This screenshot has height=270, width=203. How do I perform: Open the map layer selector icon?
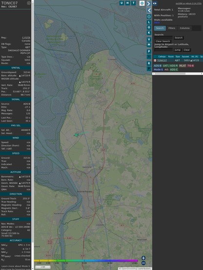click(142, 3)
